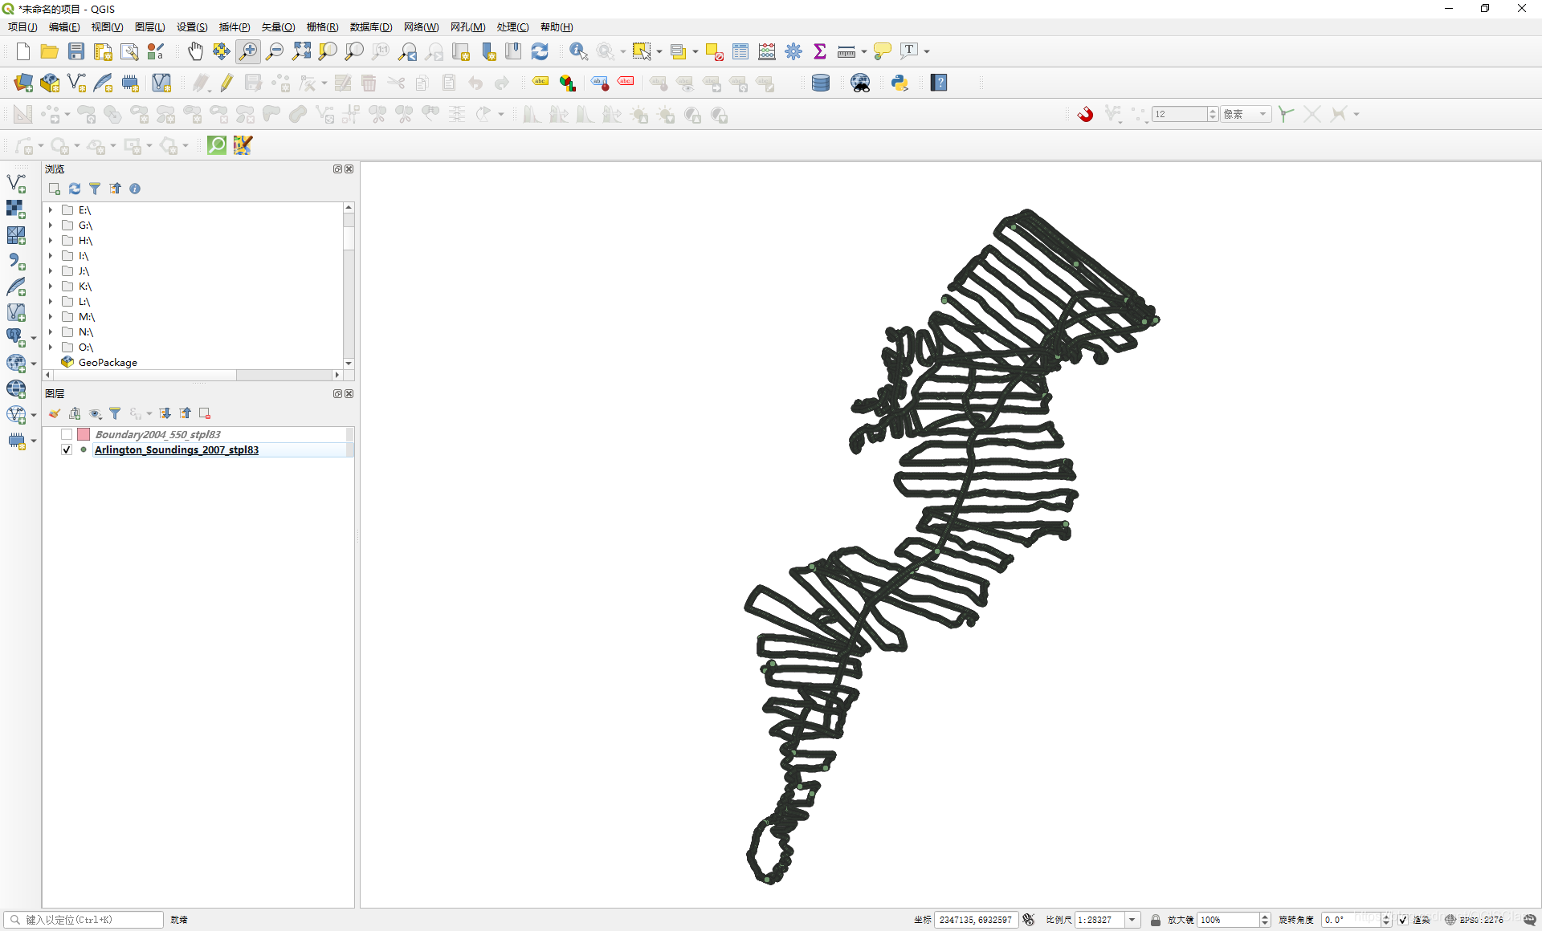Open a project with the folder icon

pos(49,51)
